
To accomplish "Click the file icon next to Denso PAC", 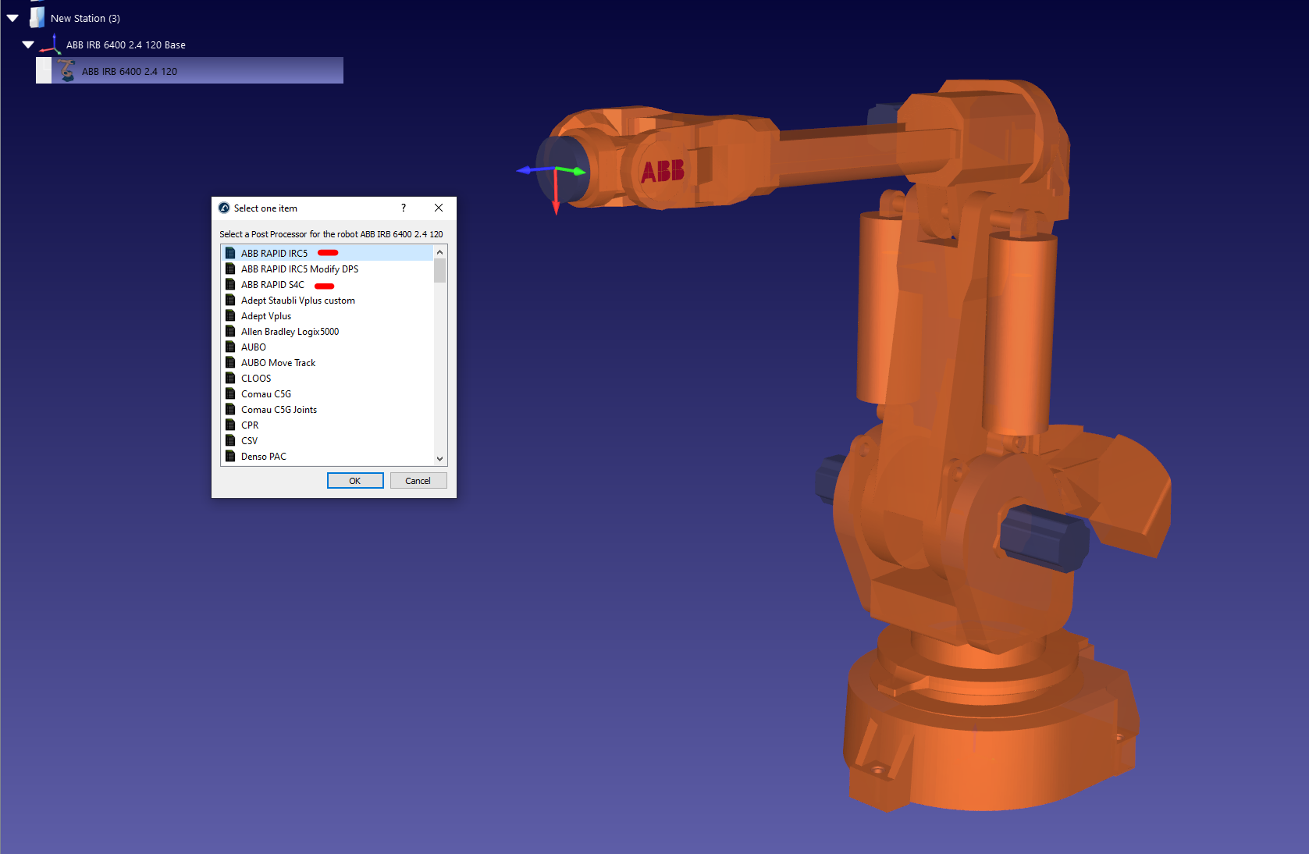I will pos(230,457).
